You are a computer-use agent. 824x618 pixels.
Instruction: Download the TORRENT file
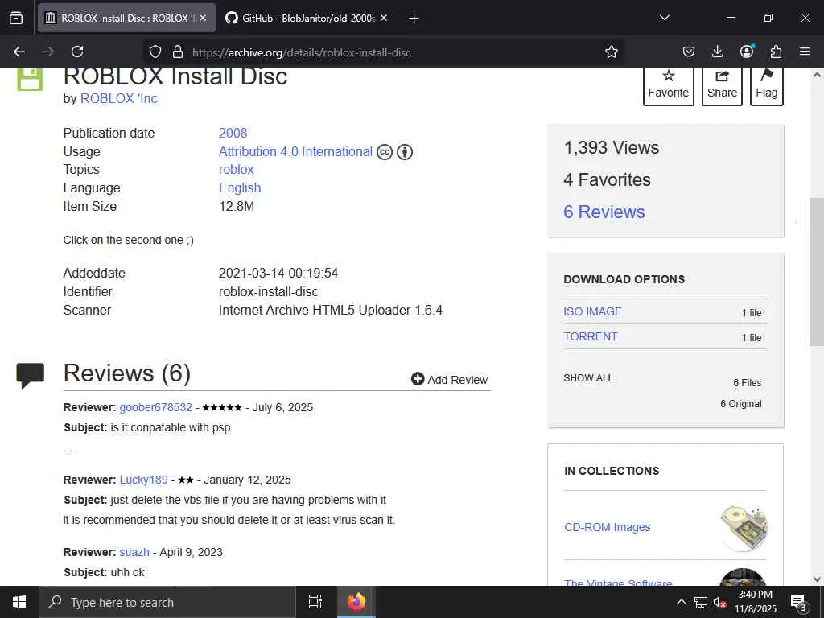590,336
